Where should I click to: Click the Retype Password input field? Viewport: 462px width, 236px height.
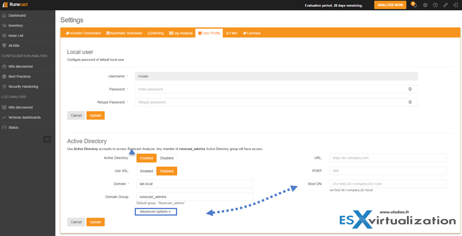(276, 102)
